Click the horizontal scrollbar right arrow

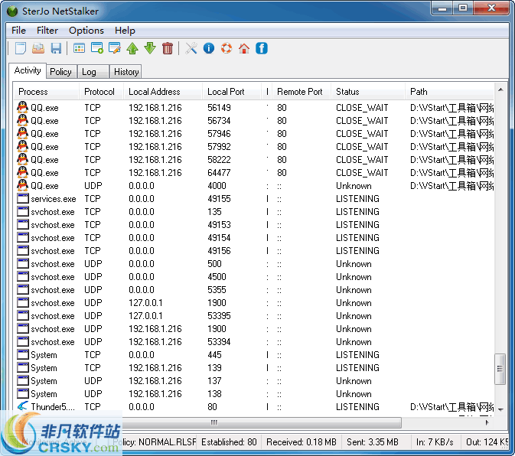point(487,422)
